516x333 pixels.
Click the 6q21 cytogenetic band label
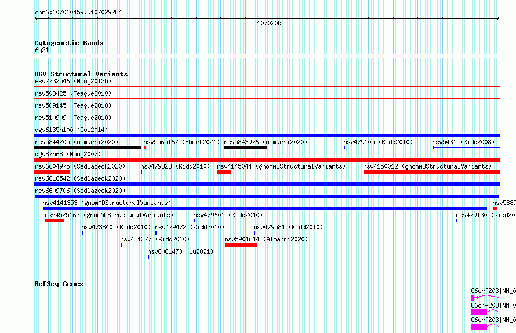click(x=42, y=50)
